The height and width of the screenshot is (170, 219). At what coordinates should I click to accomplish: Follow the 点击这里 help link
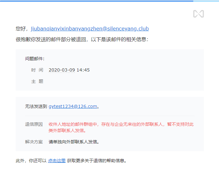point(57,161)
